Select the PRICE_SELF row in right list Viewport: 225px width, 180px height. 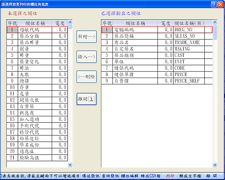pyautogui.click(x=192, y=81)
